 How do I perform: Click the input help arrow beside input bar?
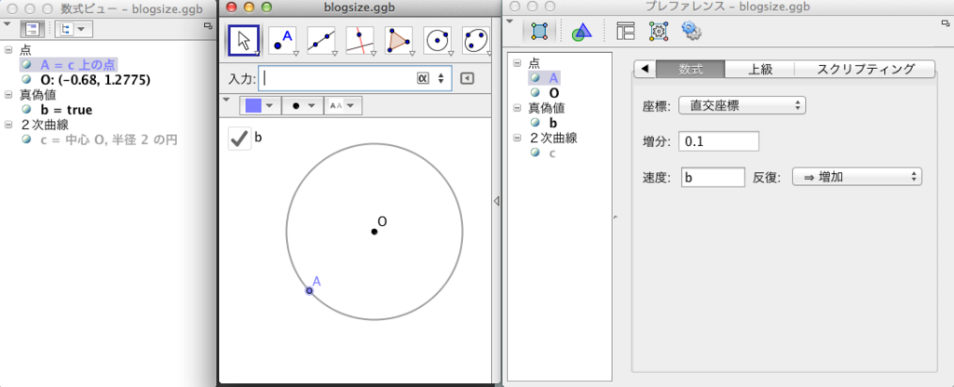[467, 78]
